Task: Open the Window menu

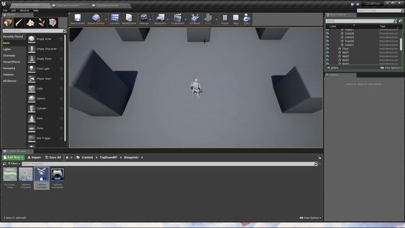Action: (x=25, y=11)
